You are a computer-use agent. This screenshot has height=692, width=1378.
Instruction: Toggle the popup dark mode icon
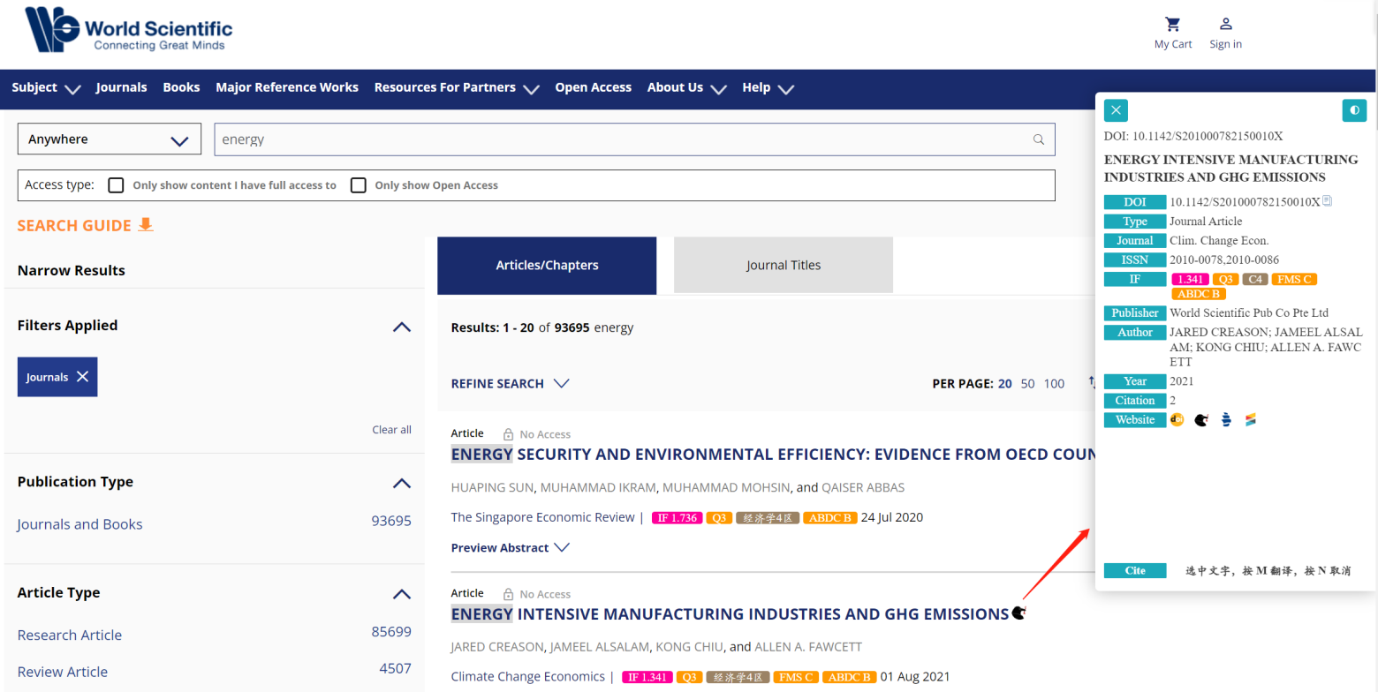1353,110
